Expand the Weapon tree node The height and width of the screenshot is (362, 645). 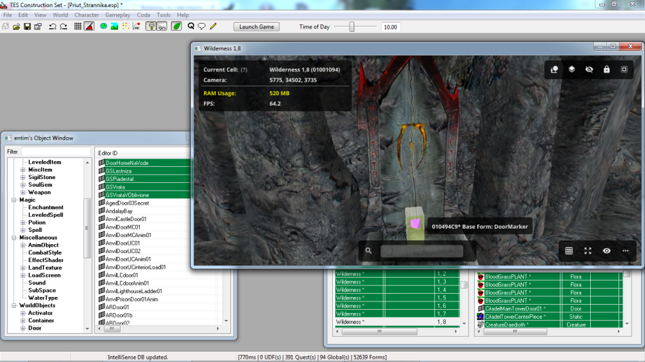tap(23, 193)
